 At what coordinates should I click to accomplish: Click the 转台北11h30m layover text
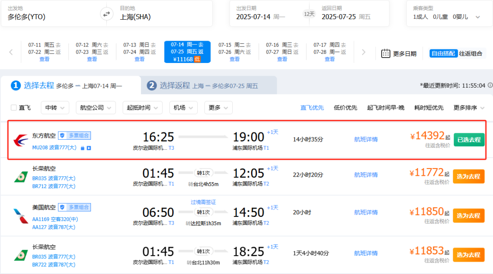204,263
